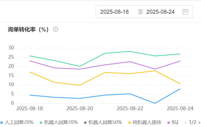Viewport: 201px width, 127px height.
Task: Toggle the 机器人回复50% legend text
Action: coord(105,122)
